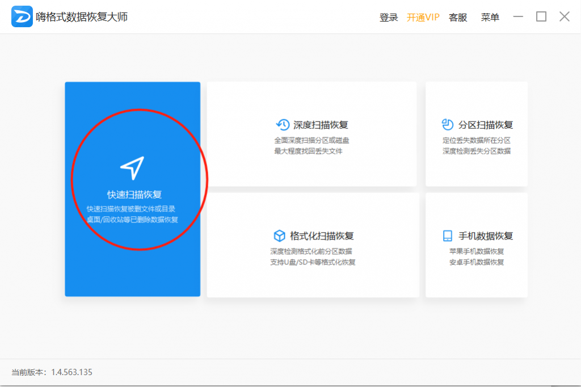Screen dimensions: 581x387
Task: Click the blue D app logo
Action: (x=22, y=16)
